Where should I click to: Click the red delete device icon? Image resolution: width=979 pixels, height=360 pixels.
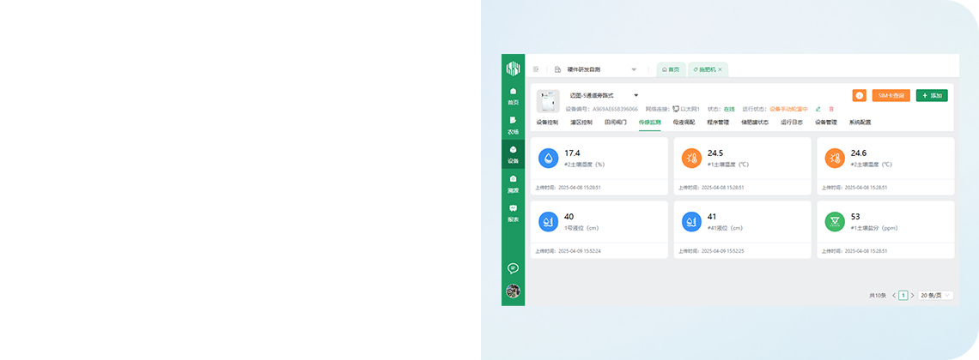pos(831,109)
